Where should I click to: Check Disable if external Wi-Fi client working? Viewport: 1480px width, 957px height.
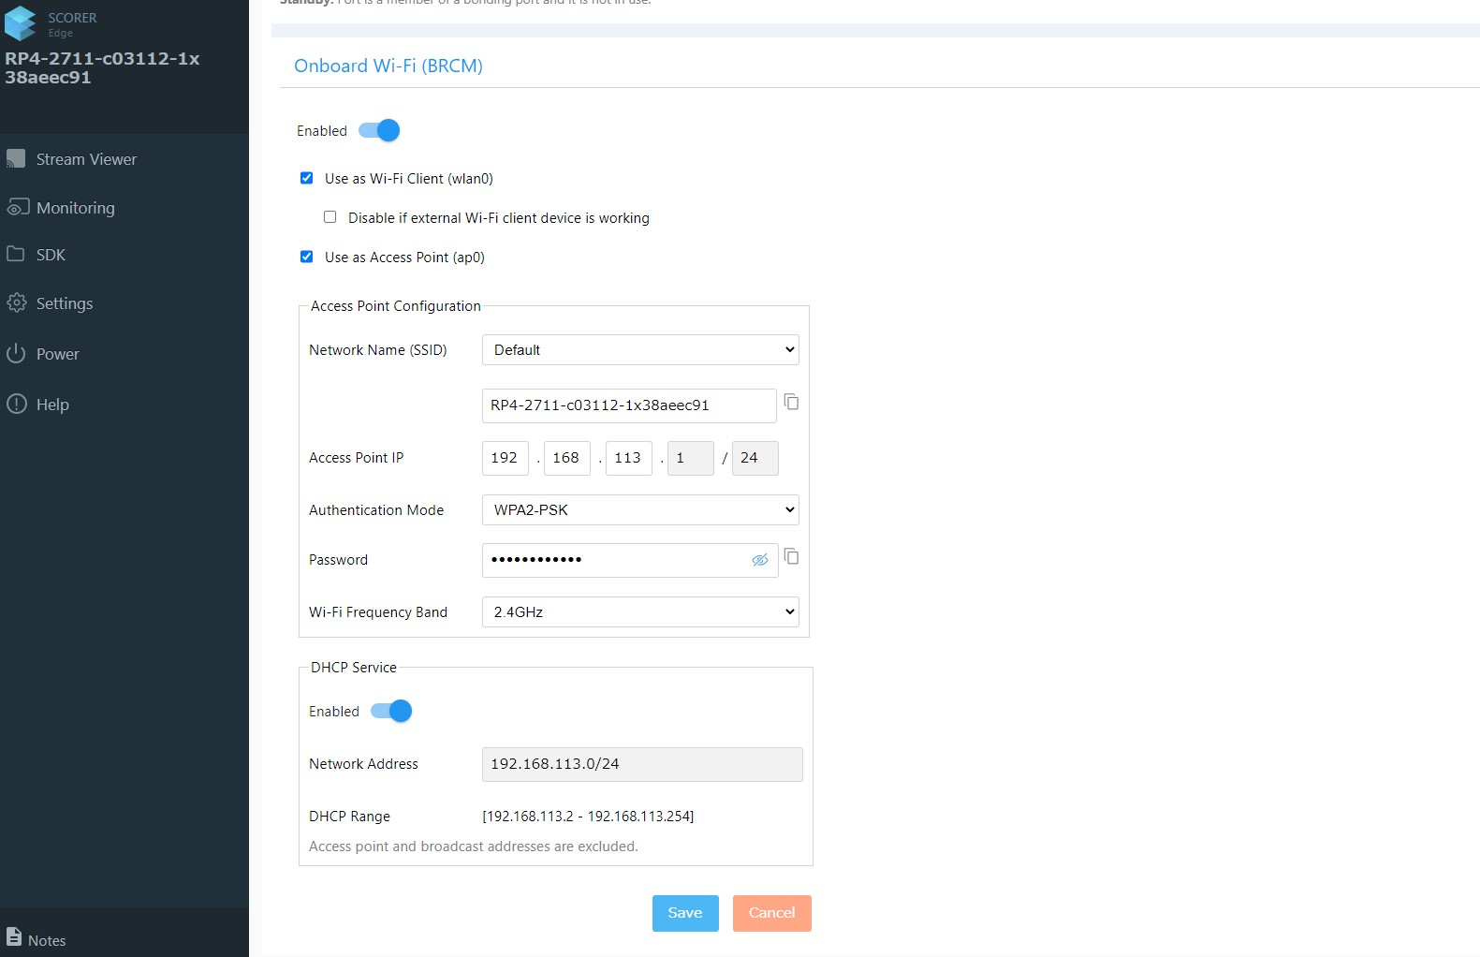pos(330,217)
